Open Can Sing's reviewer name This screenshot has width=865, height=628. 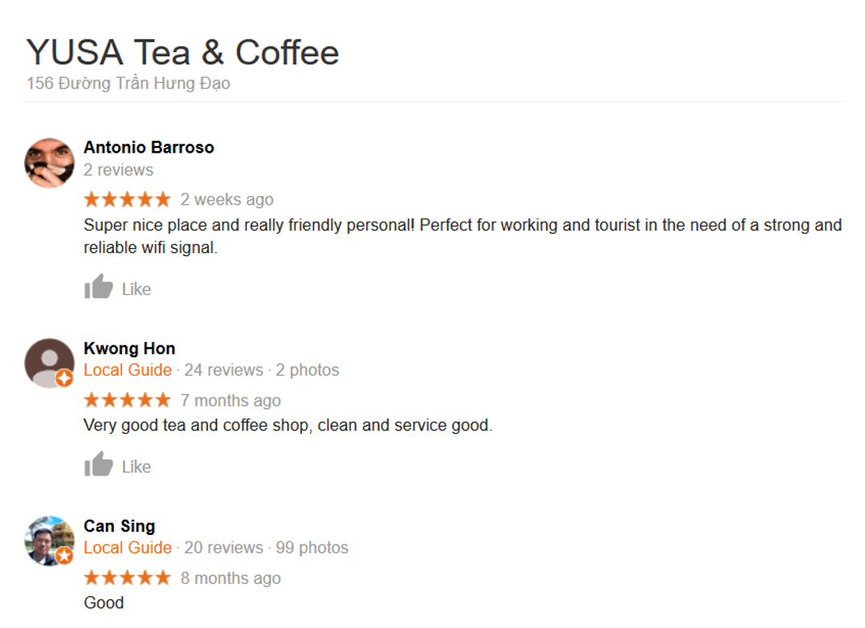(119, 526)
